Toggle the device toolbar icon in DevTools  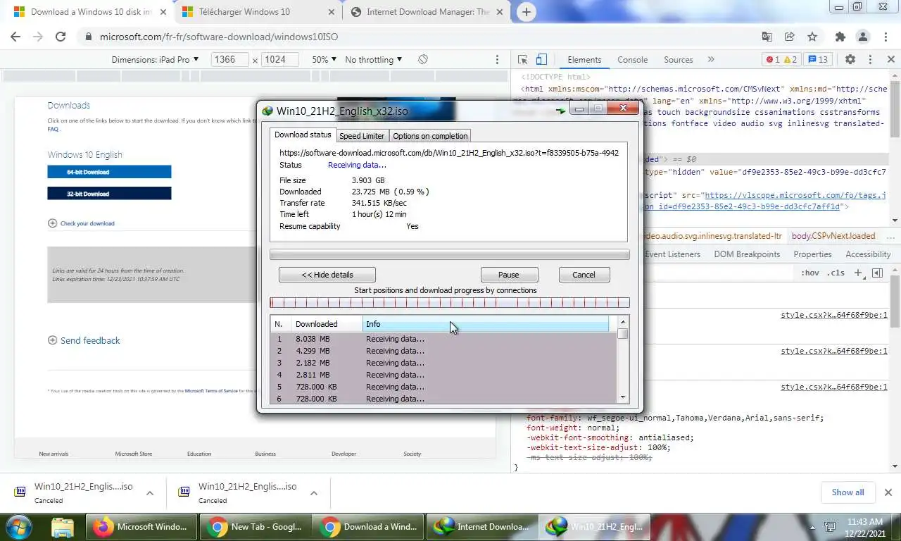click(541, 60)
